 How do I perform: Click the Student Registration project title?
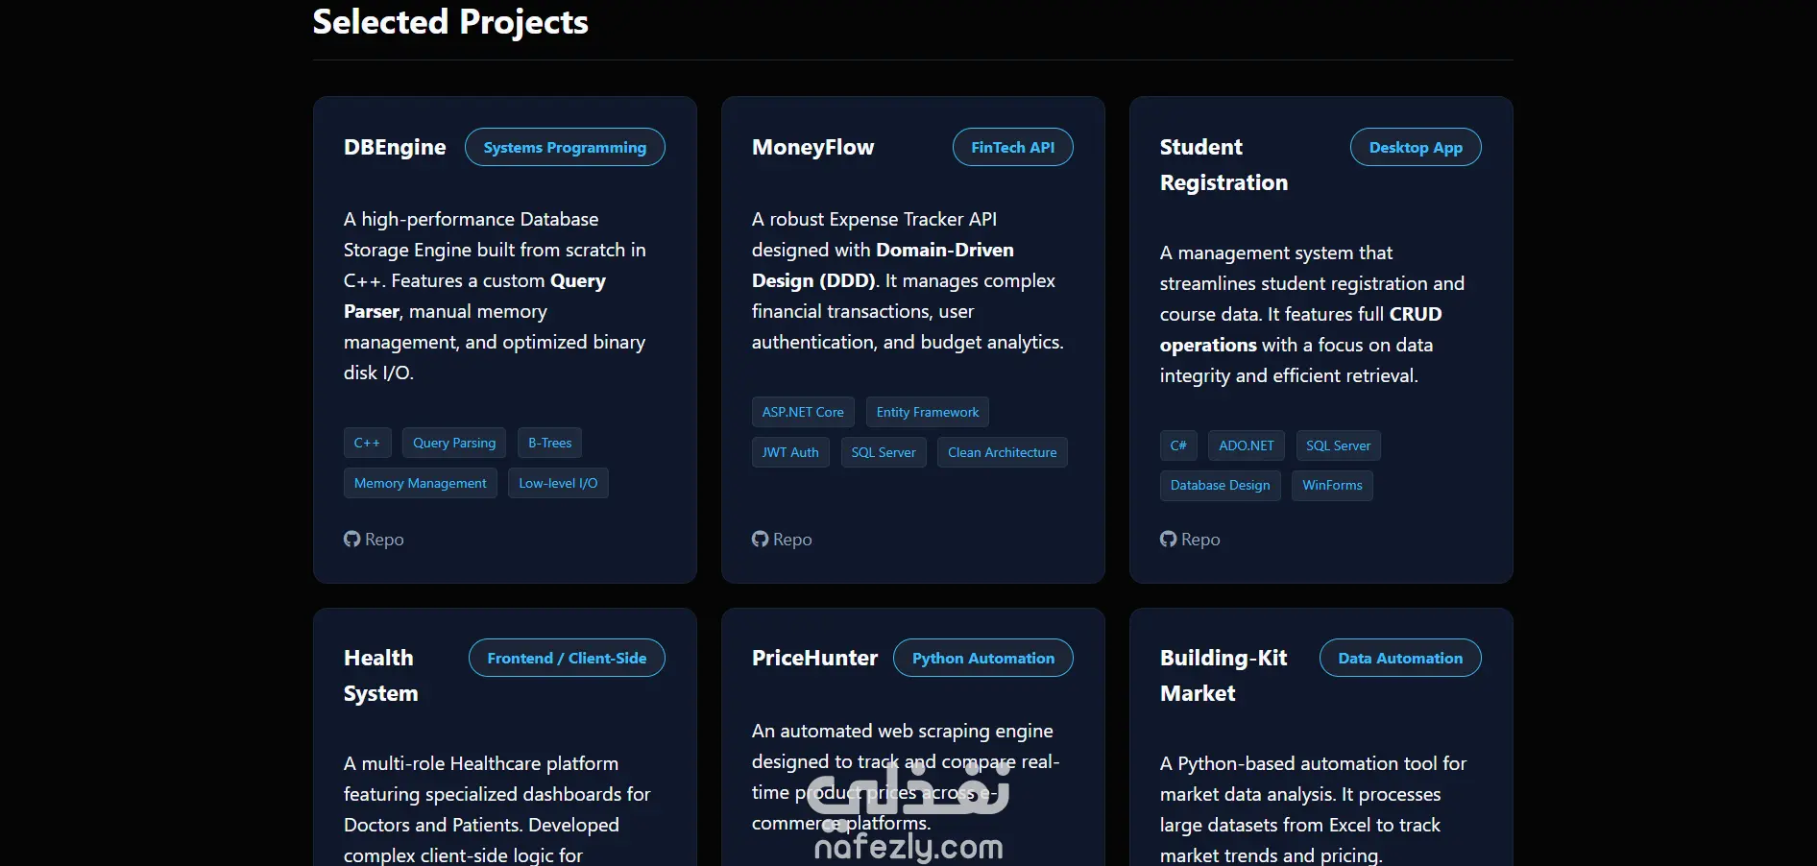coord(1223,165)
